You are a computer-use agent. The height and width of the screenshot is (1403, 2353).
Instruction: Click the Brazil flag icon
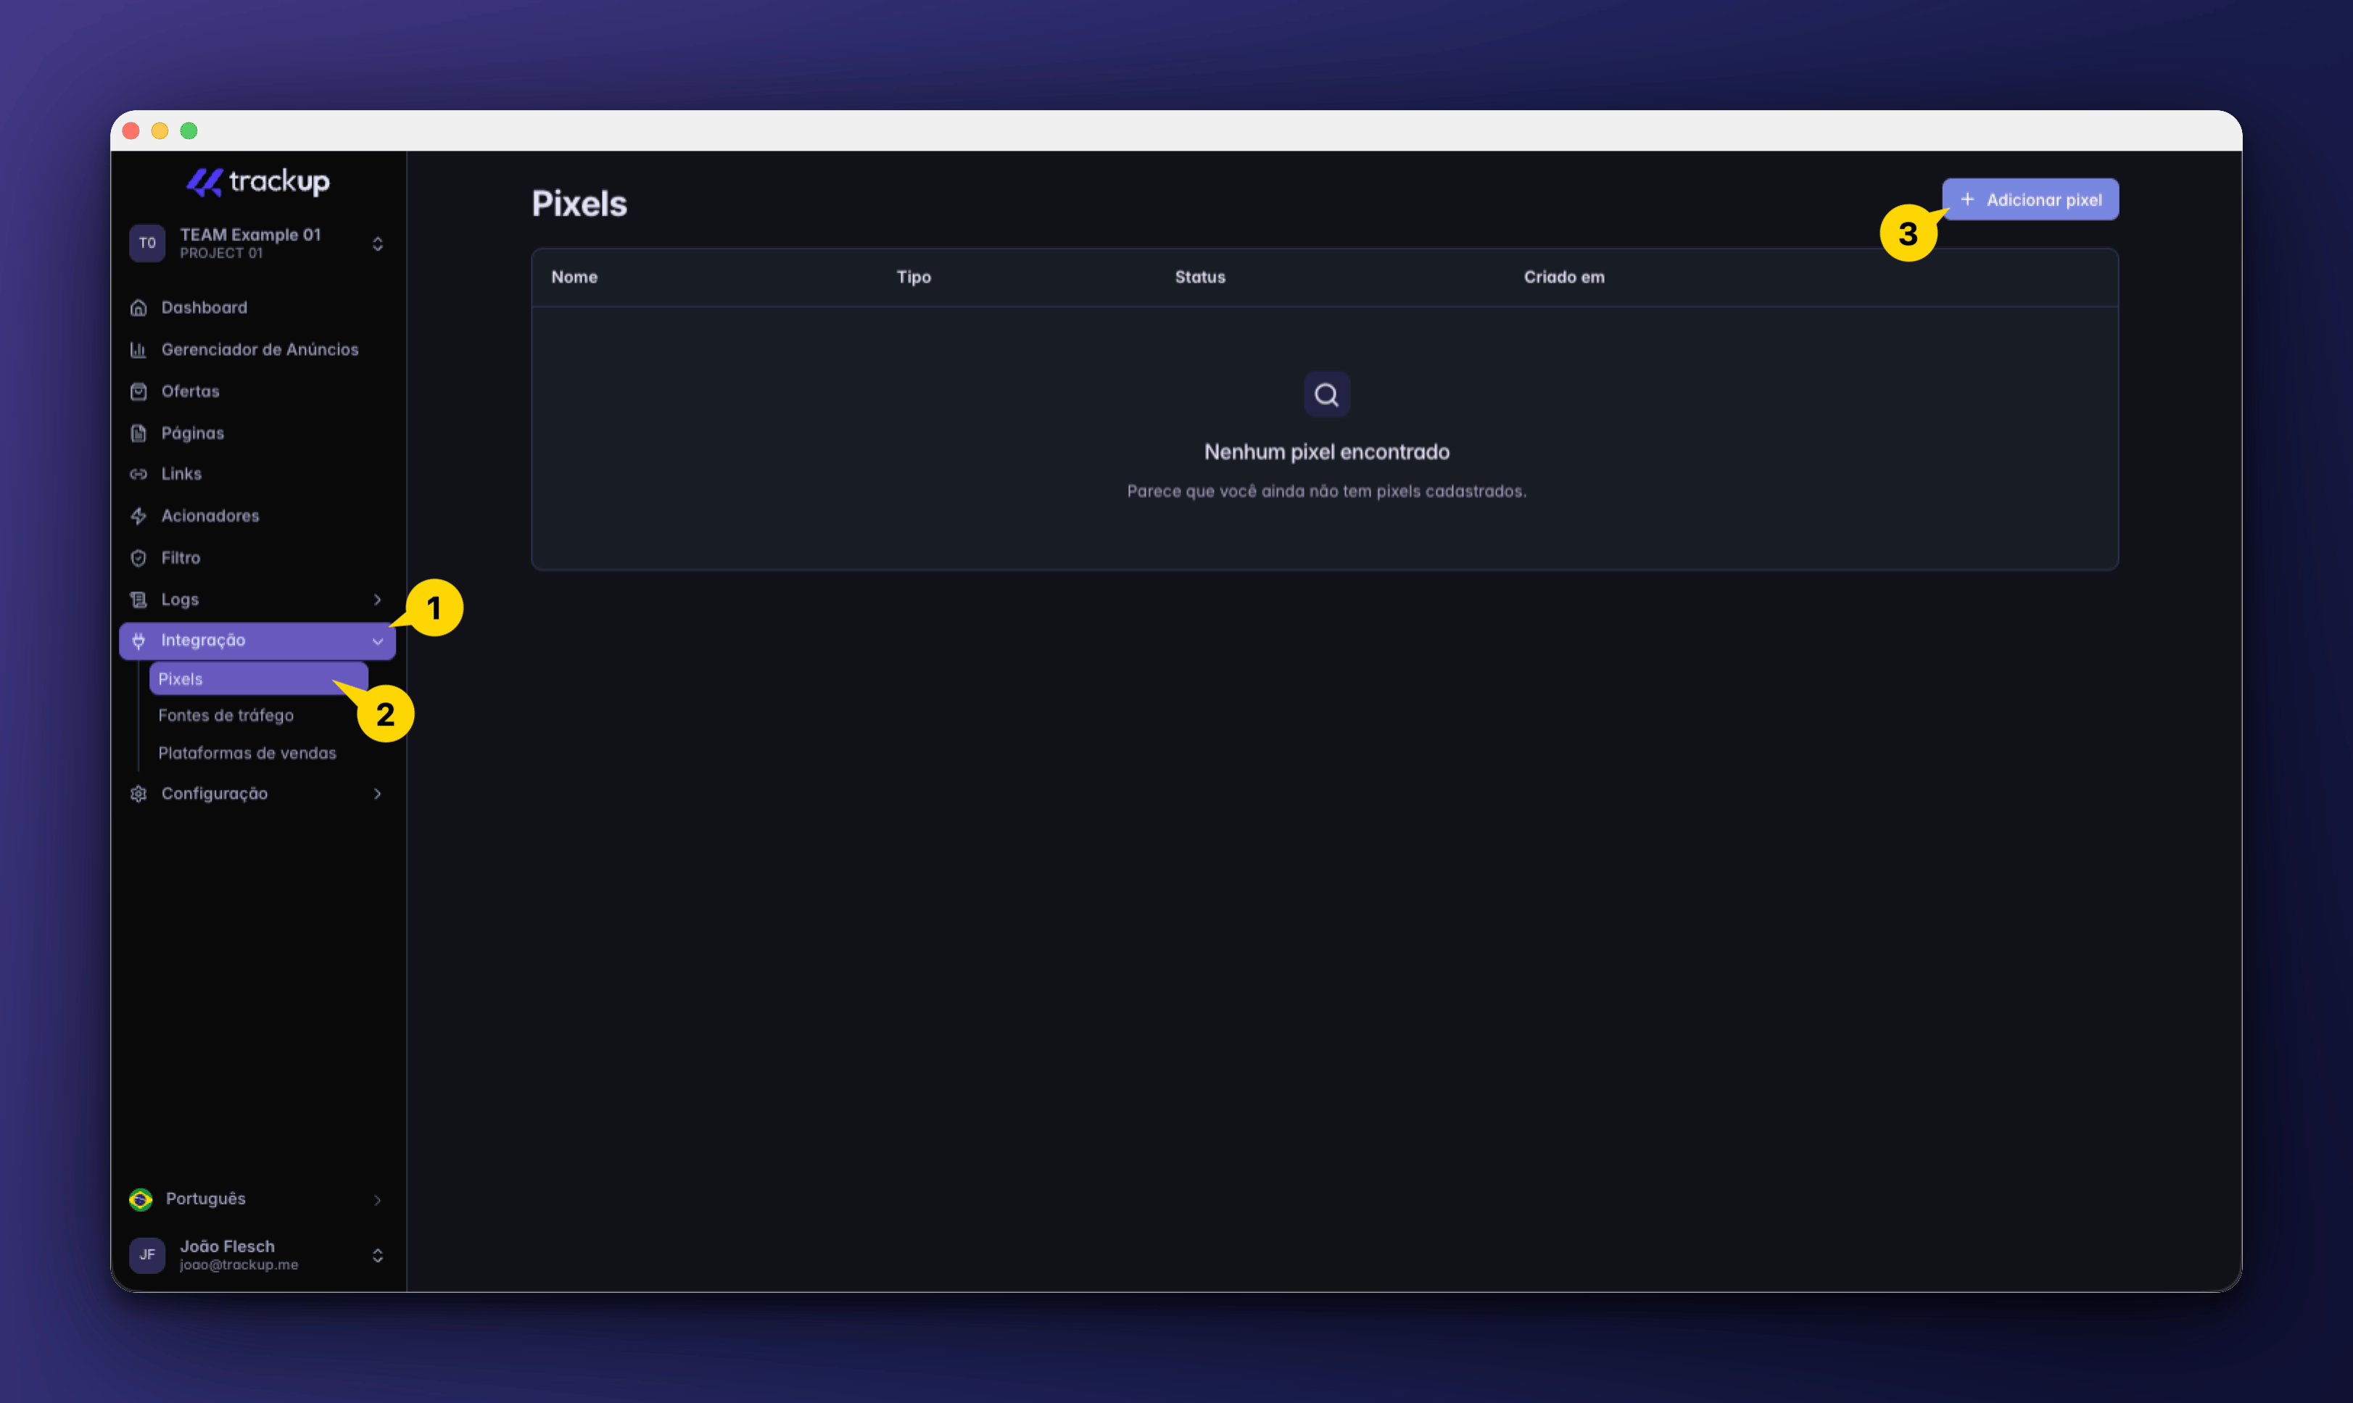pyautogui.click(x=141, y=1199)
